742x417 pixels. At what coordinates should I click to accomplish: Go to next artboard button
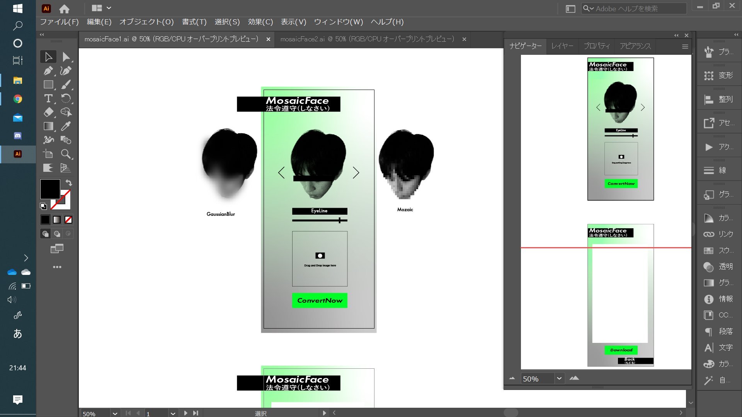(x=186, y=413)
